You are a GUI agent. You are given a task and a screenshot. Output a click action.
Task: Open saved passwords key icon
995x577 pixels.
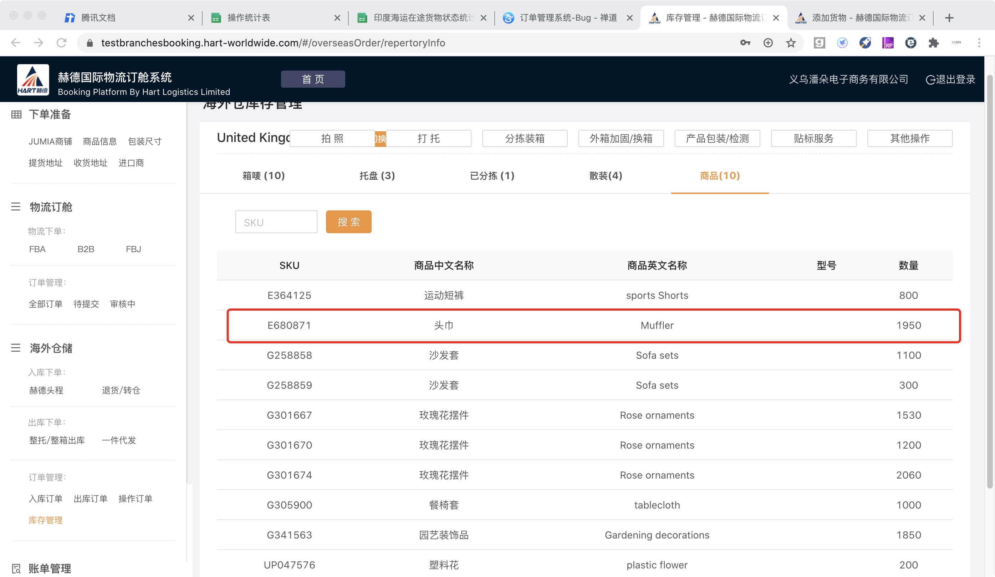745,43
